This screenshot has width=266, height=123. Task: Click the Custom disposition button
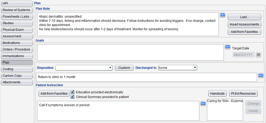(x=124, y=68)
